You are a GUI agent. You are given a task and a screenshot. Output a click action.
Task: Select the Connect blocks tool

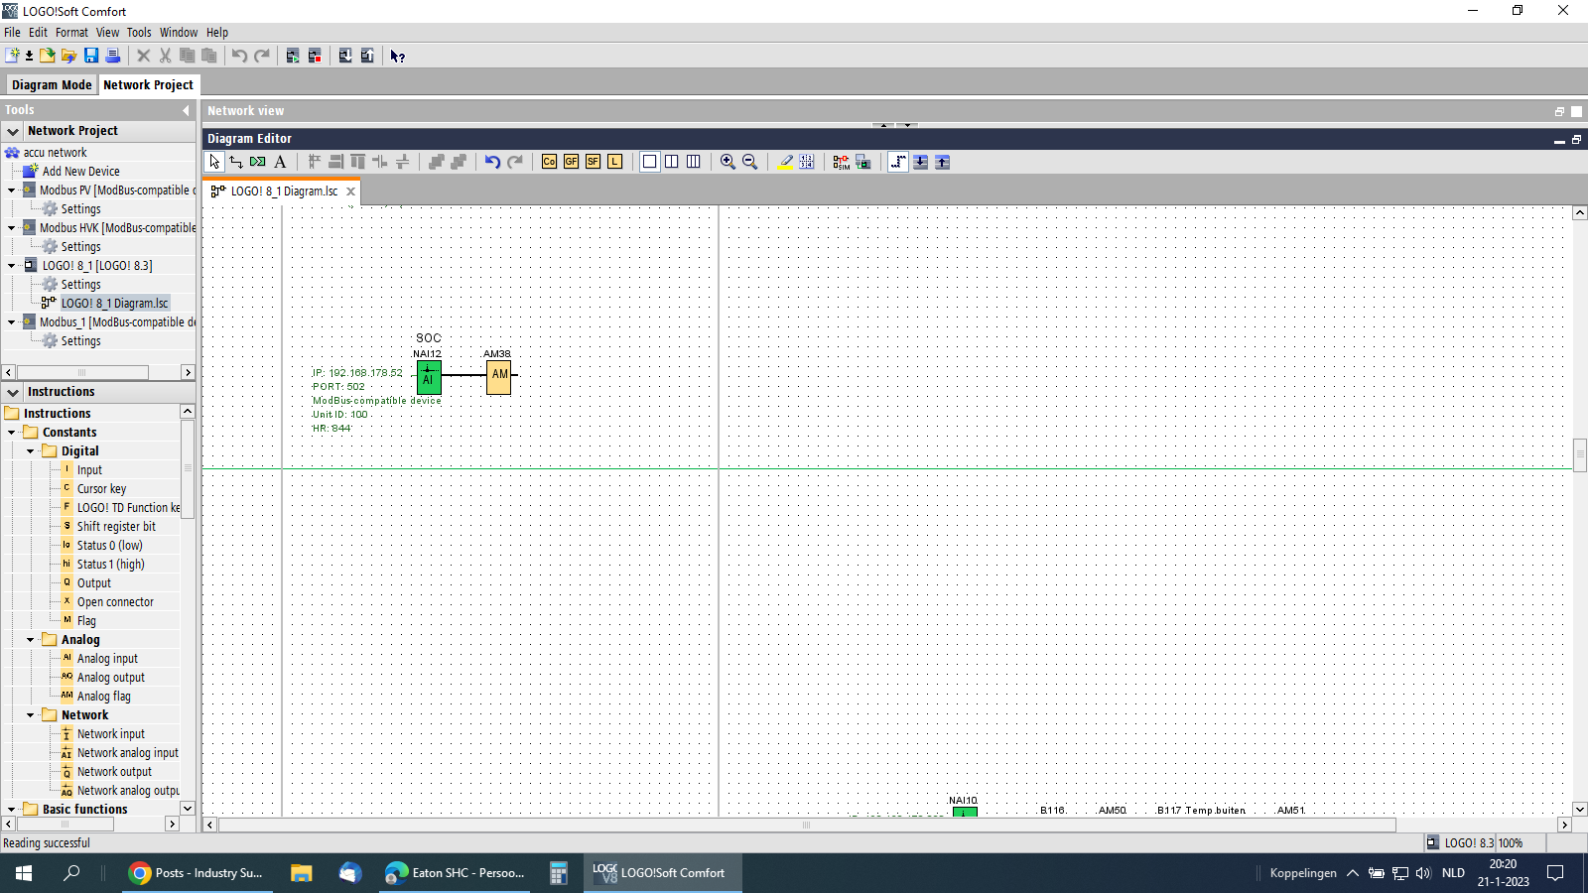(236, 162)
